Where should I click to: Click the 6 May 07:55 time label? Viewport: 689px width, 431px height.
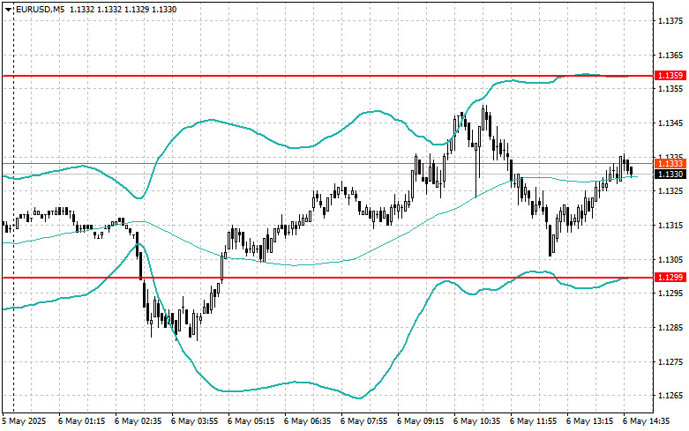pyautogui.click(x=364, y=421)
